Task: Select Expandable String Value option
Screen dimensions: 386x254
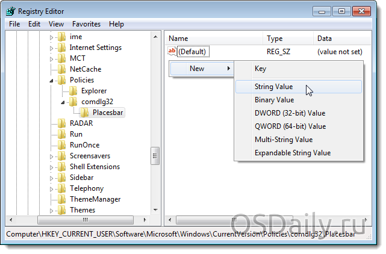Action: [x=292, y=153]
